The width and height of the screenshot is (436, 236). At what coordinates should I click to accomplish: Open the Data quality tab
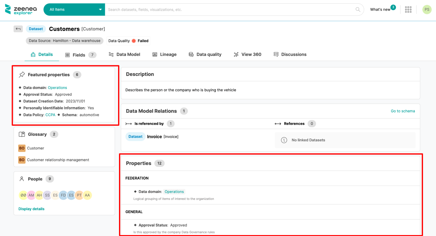[205, 54]
